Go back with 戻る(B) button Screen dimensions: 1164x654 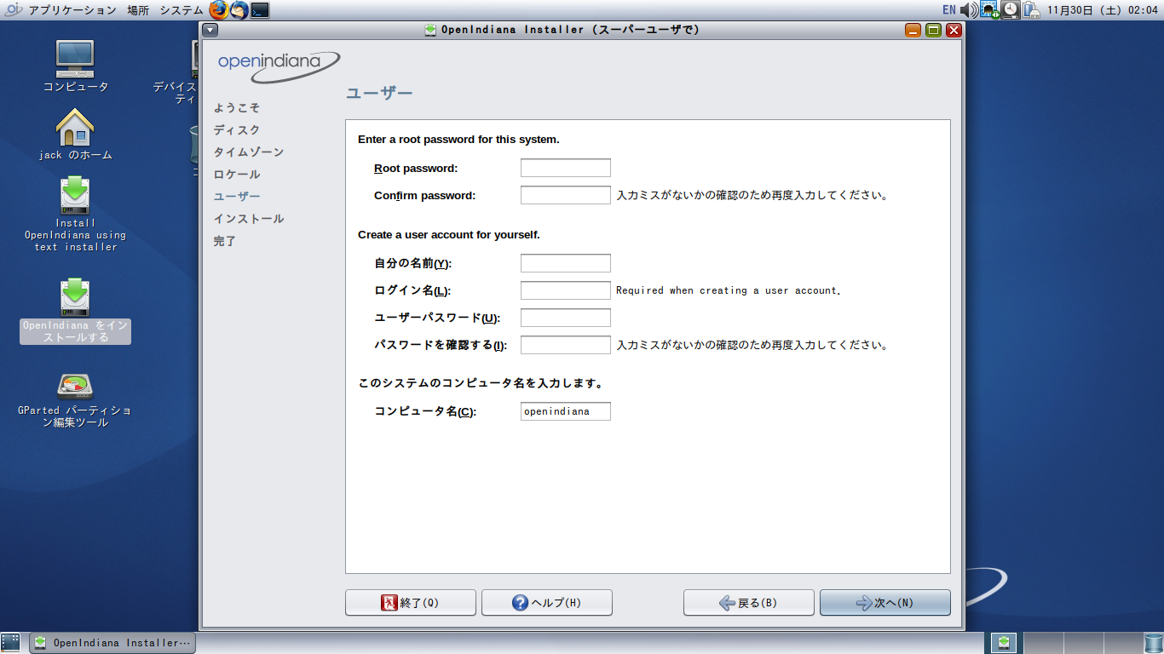(x=749, y=603)
